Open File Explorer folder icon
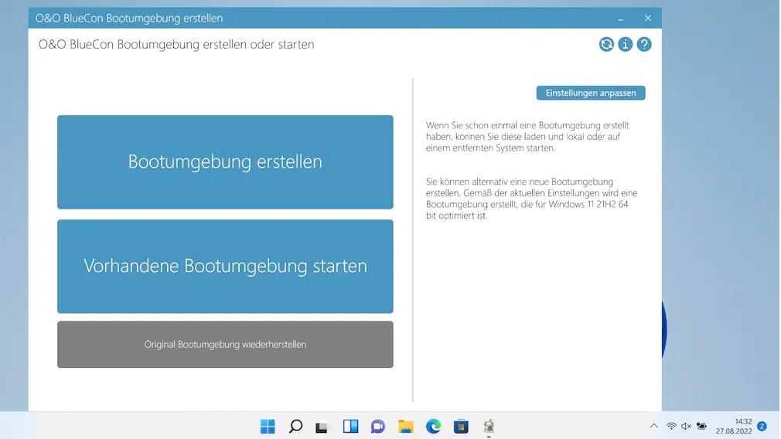 coord(405,427)
